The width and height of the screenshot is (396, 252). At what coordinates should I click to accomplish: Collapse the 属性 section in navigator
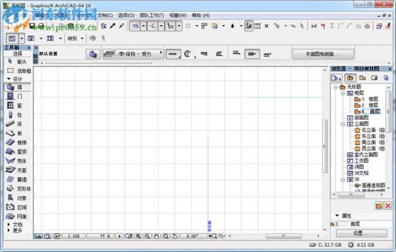tap(337, 216)
